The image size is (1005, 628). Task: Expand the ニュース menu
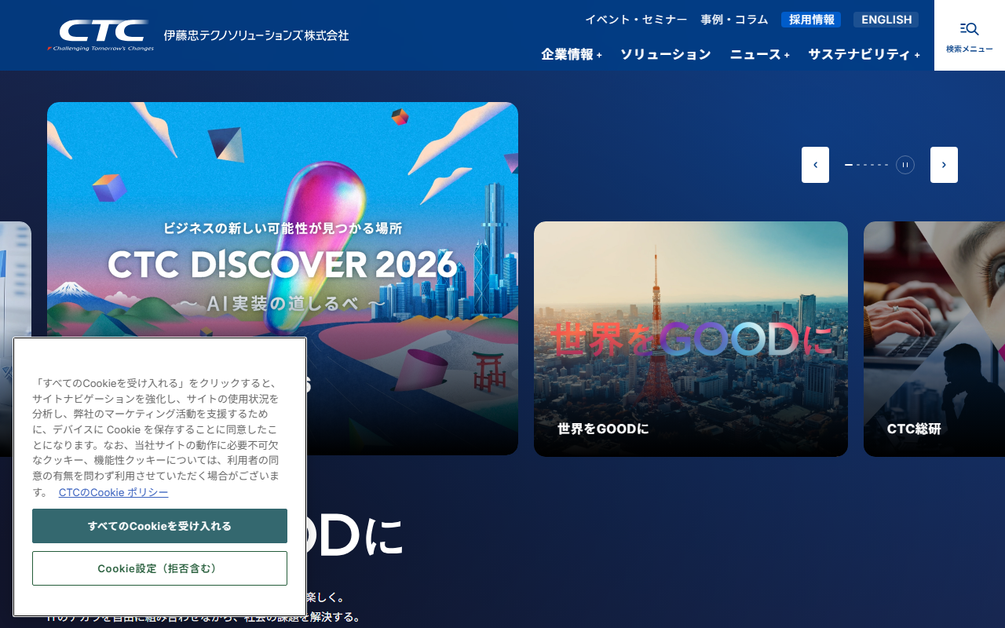pyautogui.click(x=760, y=54)
